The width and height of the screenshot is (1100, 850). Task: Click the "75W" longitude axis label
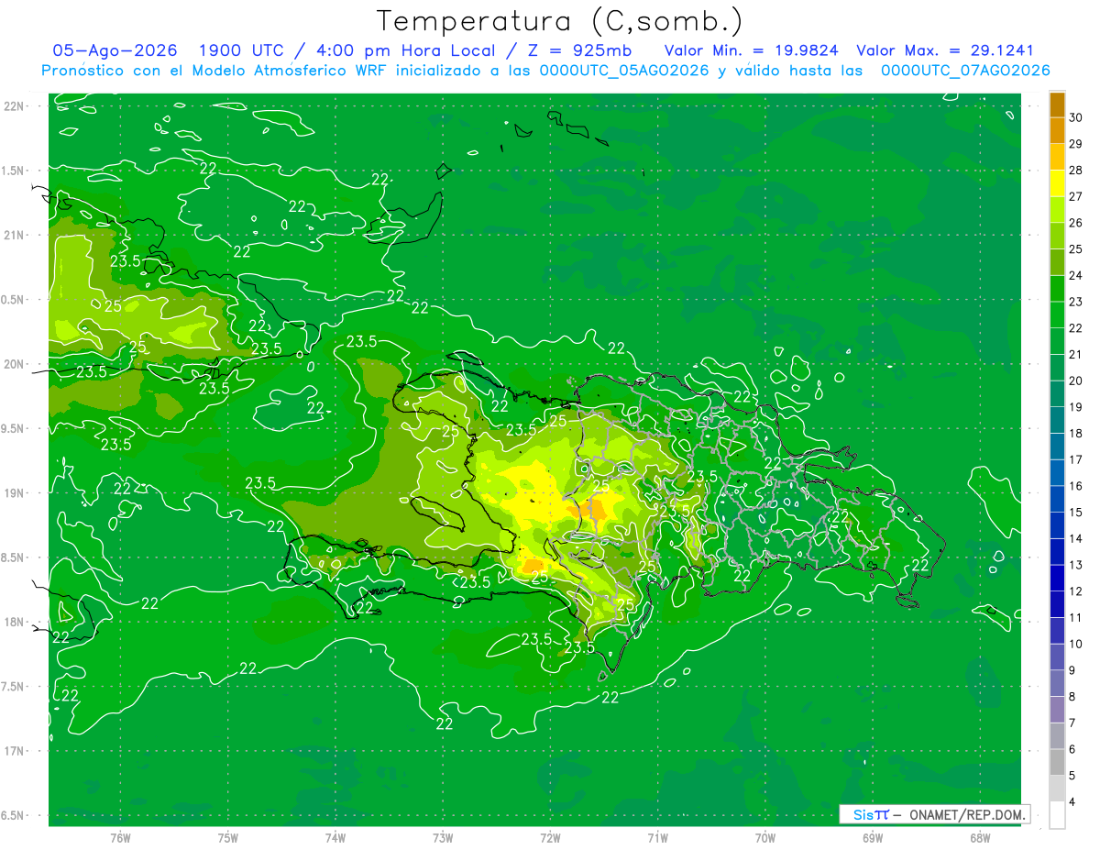tap(228, 838)
